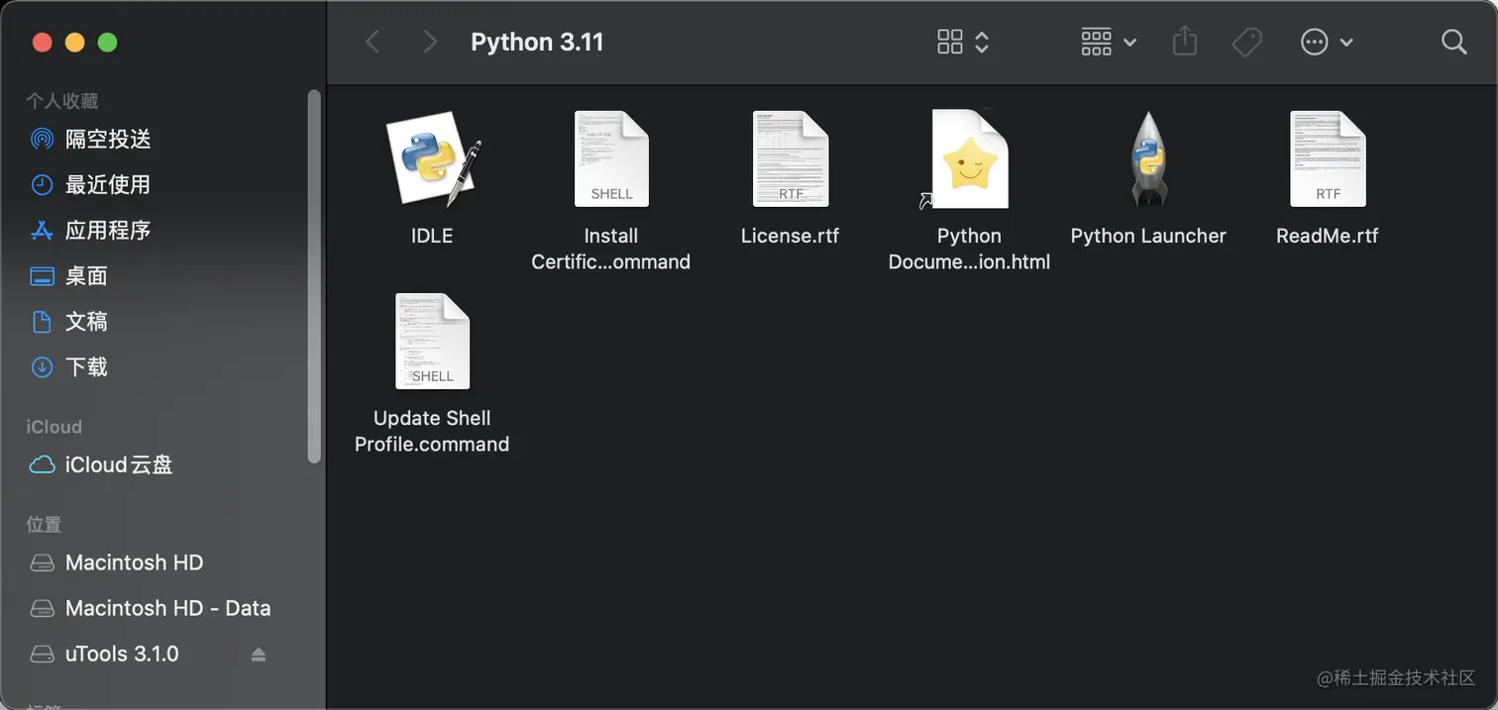The height and width of the screenshot is (710, 1498).
Task: Click the 位置 section header
Action: tap(44, 525)
